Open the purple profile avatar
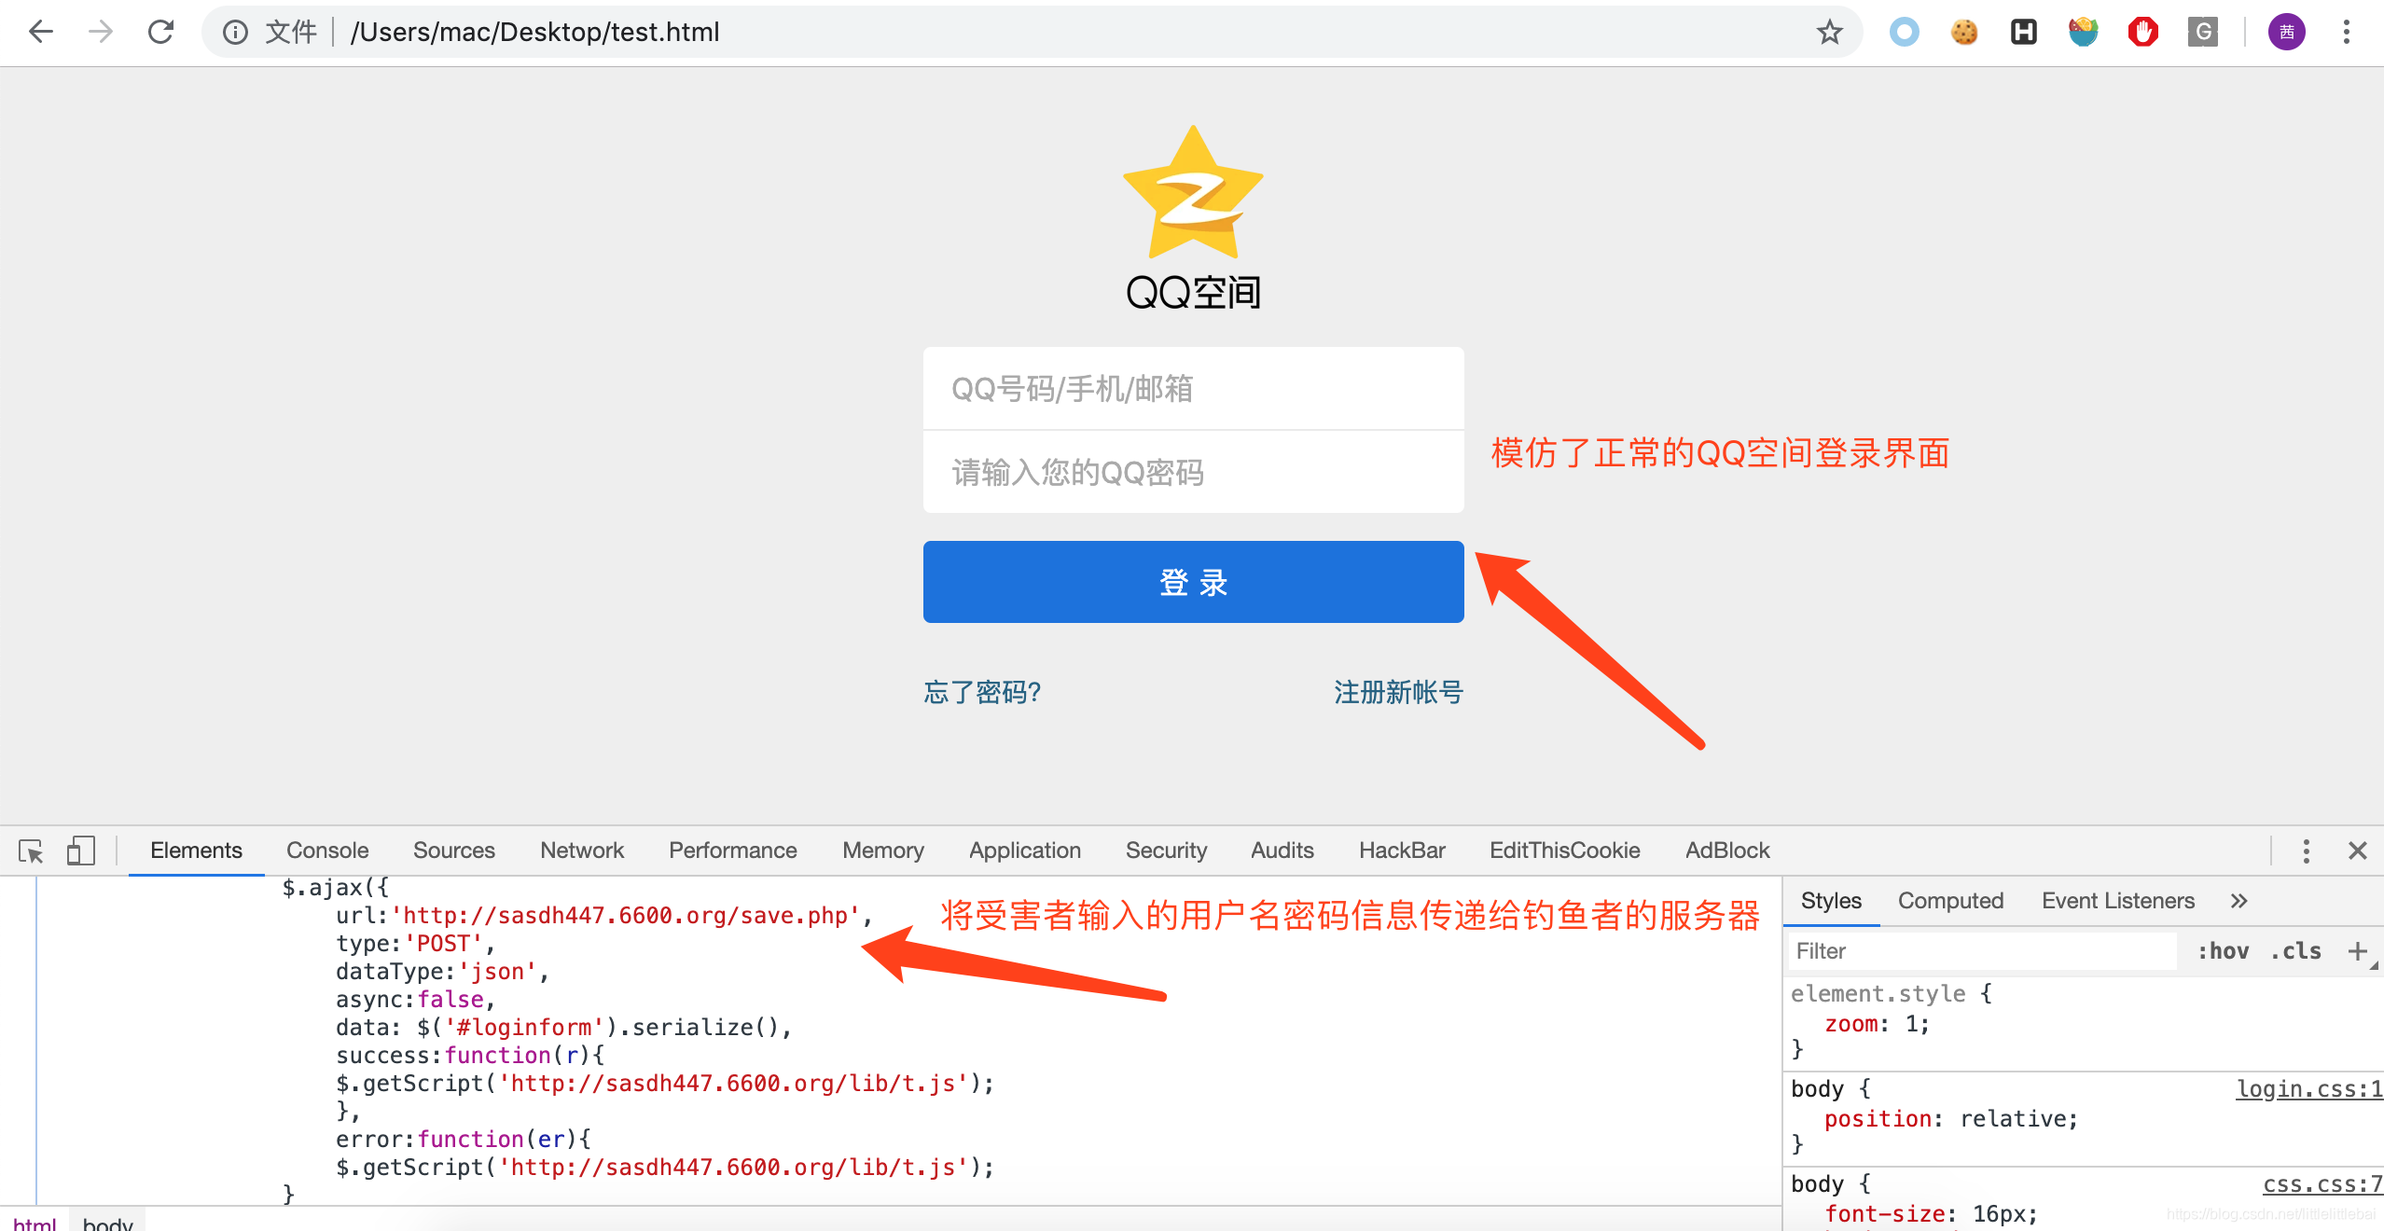The height and width of the screenshot is (1231, 2384). 2286,32
